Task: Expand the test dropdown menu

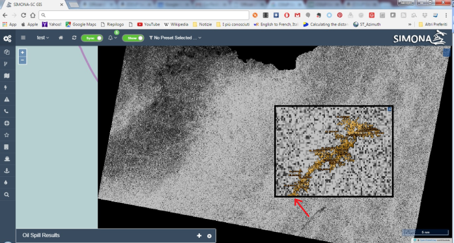Action: tap(43, 38)
